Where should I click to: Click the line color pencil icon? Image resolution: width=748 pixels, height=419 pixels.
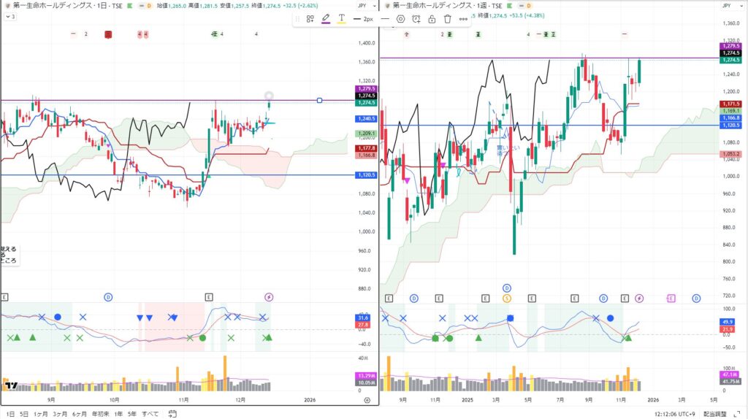click(x=326, y=18)
